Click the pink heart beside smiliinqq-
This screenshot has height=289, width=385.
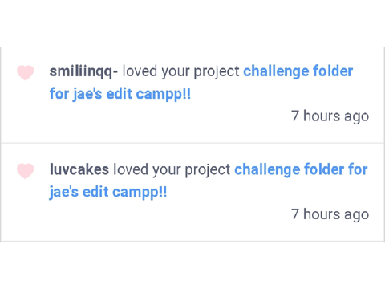26,73
